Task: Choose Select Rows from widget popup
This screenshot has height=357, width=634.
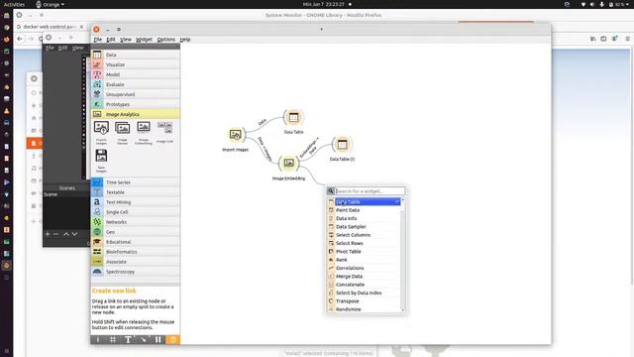Action: tap(364, 243)
